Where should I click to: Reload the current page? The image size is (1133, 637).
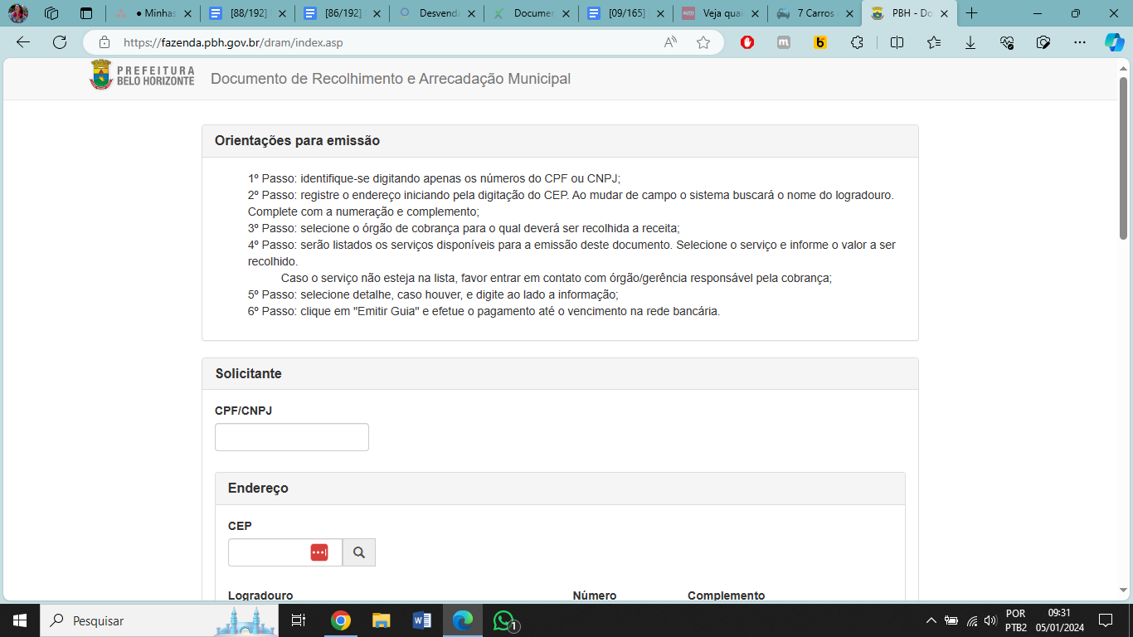click(60, 42)
